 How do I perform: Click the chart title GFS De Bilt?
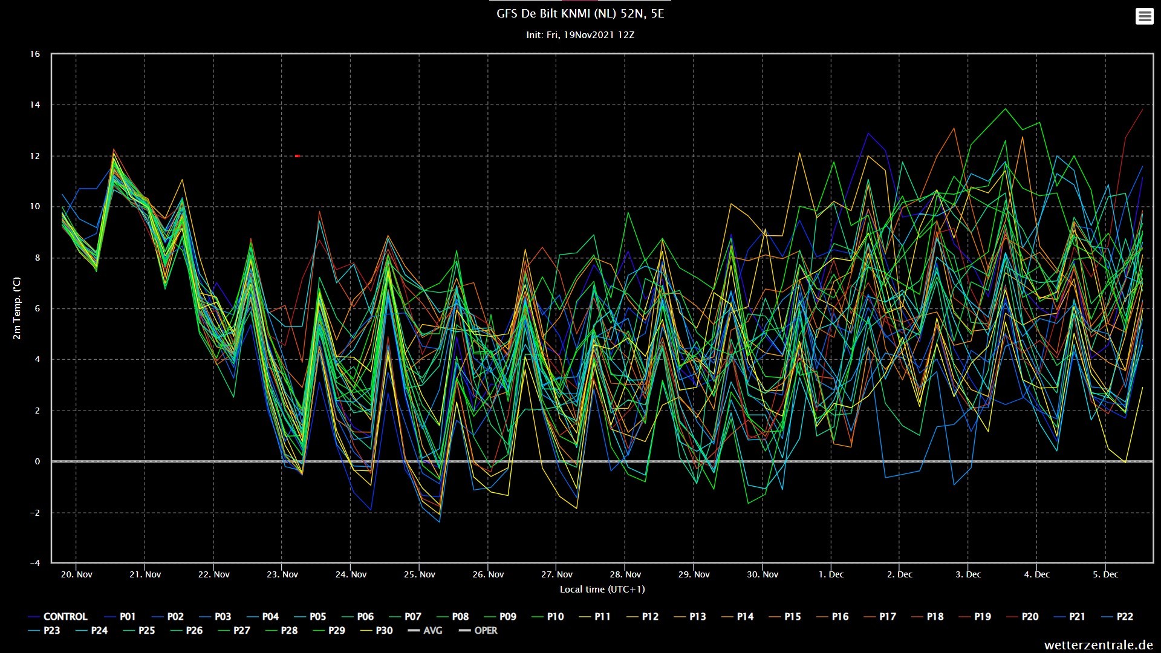pyautogui.click(x=580, y=13)
